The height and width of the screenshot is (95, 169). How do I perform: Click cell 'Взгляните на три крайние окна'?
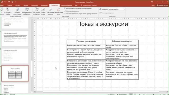[86, 62]
